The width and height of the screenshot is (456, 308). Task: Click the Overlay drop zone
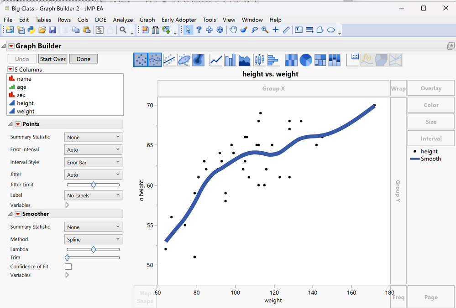tap(431, 88)
